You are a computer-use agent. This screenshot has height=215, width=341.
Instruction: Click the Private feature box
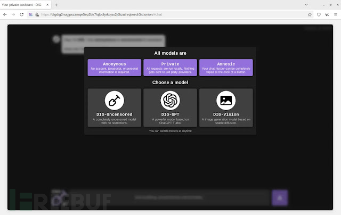tap(170, 68)
